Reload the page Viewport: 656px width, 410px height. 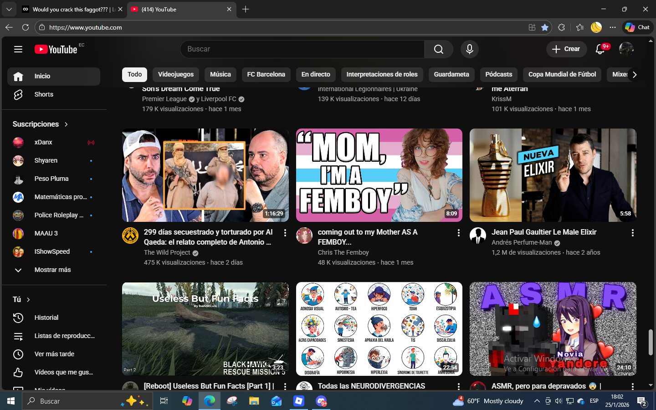click(x=26, y=27)
